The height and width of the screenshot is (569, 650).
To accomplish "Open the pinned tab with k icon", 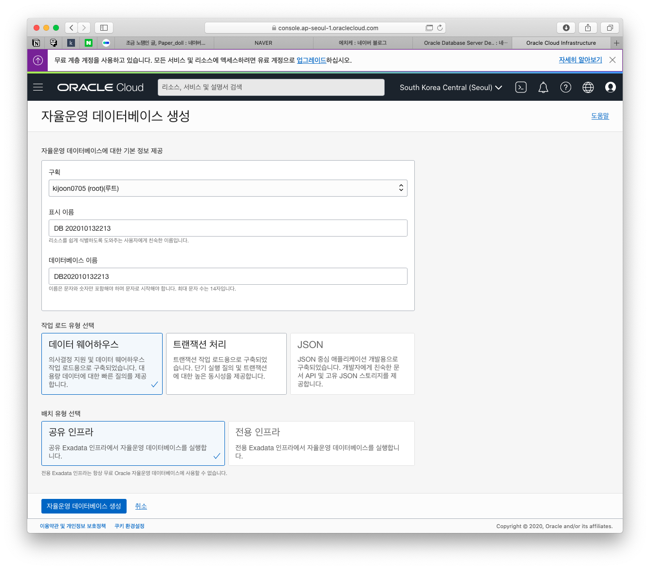I will [71, 43].
